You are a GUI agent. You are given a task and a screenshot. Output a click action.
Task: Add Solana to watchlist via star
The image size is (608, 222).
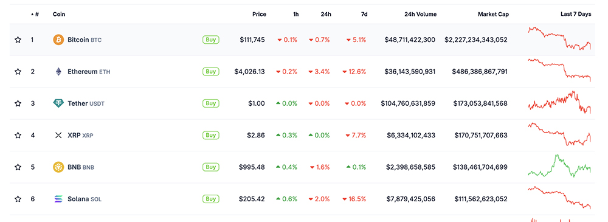coord(18,199)
